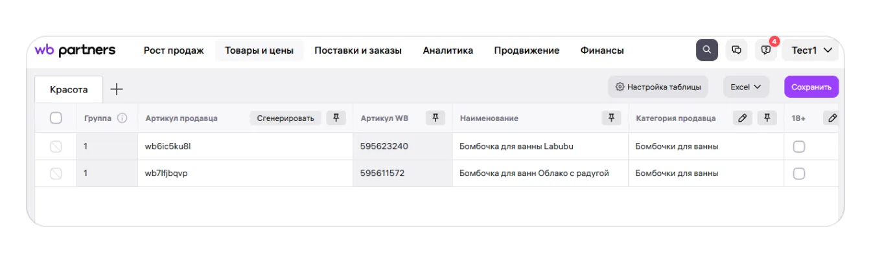Select the Красота tab
Image resolution: width=871 pixels, height=264 pixels.
[69, 90]
